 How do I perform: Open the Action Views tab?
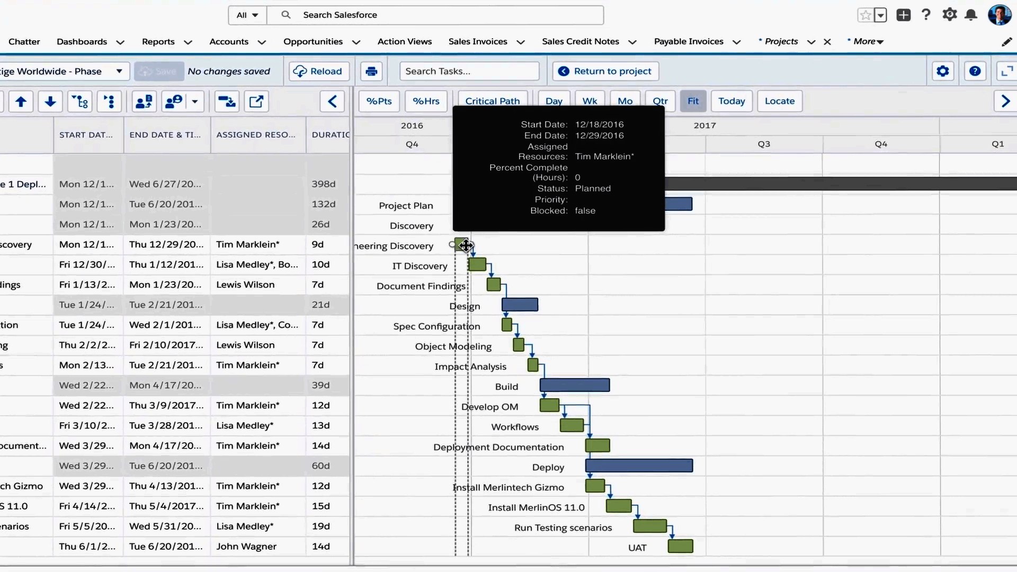tap(404, 41)
